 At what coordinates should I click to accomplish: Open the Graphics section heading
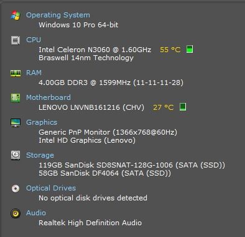42,122
